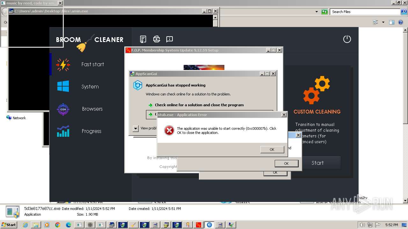Click the Fast start lightning icon
Image resolution: width=408 pixels, height=229 pixels.
pos(63,65)
